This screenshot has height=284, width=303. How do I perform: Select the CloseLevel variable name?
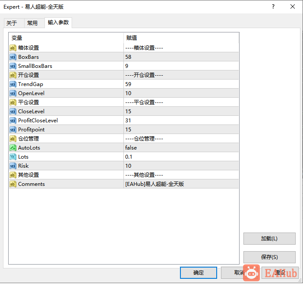pyautogui.click(x=32, y=112)
